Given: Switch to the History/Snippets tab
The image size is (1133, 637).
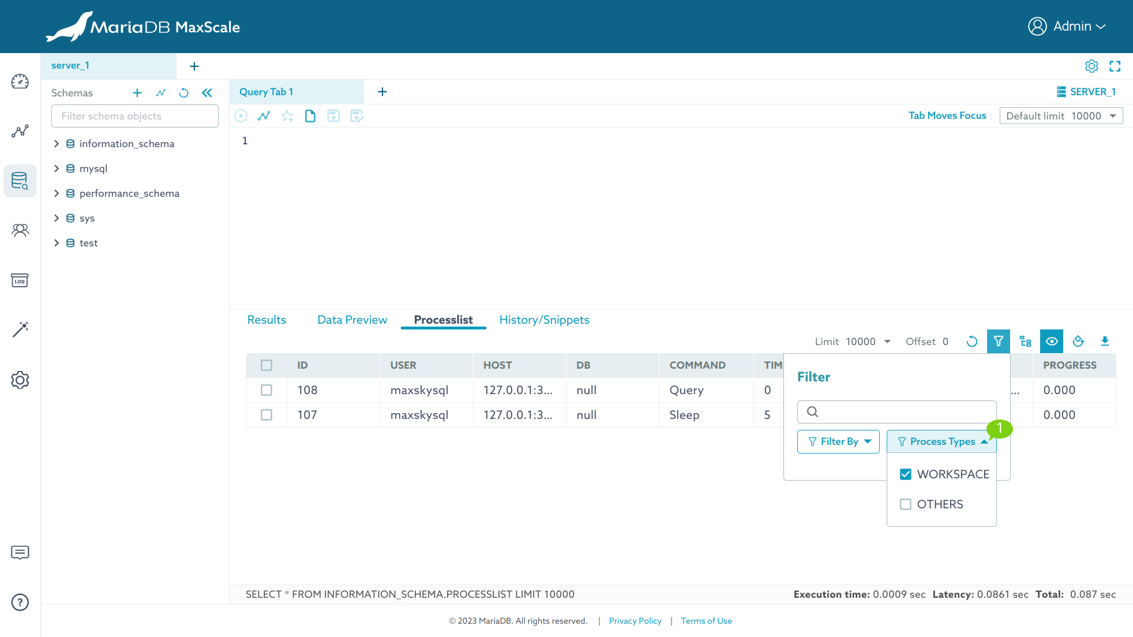Looking at the screenshot, I should [544, 320].
